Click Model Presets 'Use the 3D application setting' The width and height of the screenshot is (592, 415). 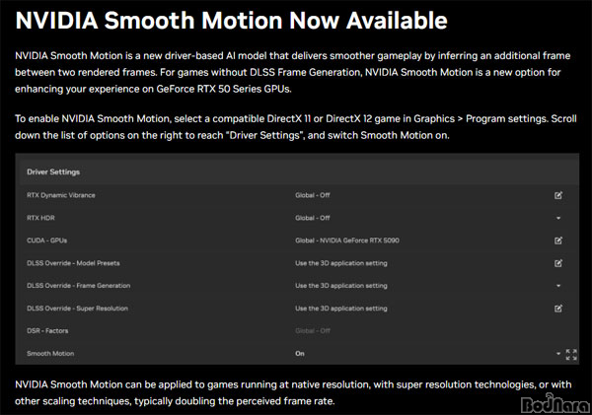click(x=341, y=263)
